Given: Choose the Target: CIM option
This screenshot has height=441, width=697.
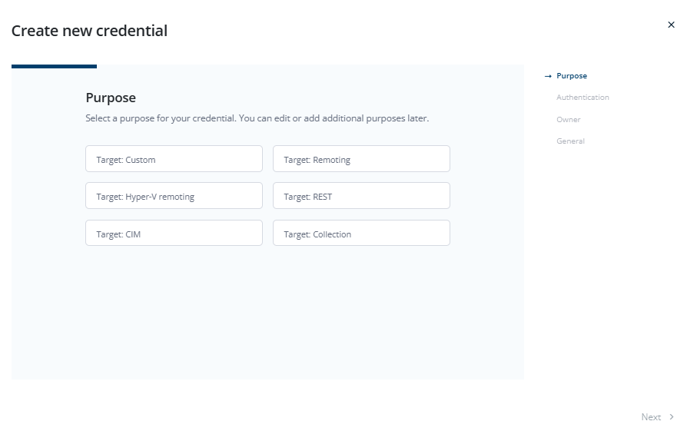Looking at the screenshot, I should [x=174, y=233].
